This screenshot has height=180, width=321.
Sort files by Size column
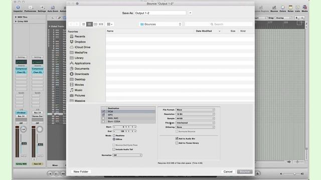pos(233,31)
